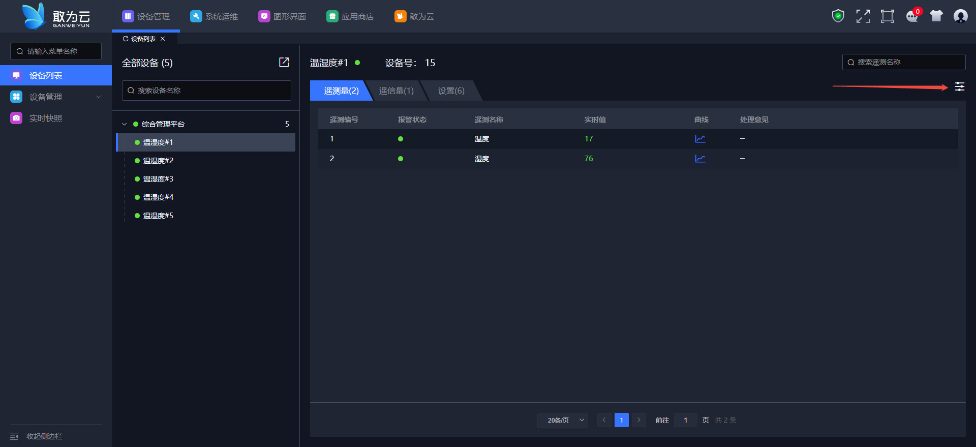Select 温湿度#3 in the device tree

click(x=158, y=179)
